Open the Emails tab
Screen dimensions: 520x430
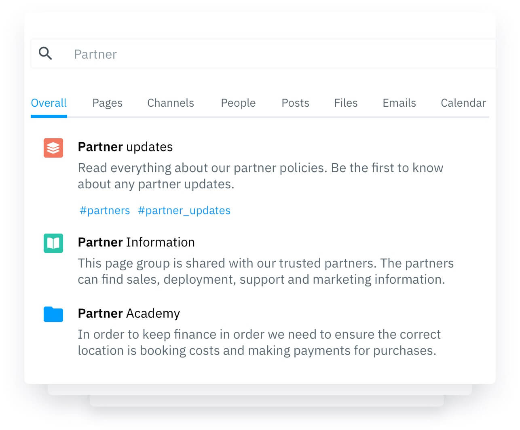pyautogui.click(x=399, y=103)
